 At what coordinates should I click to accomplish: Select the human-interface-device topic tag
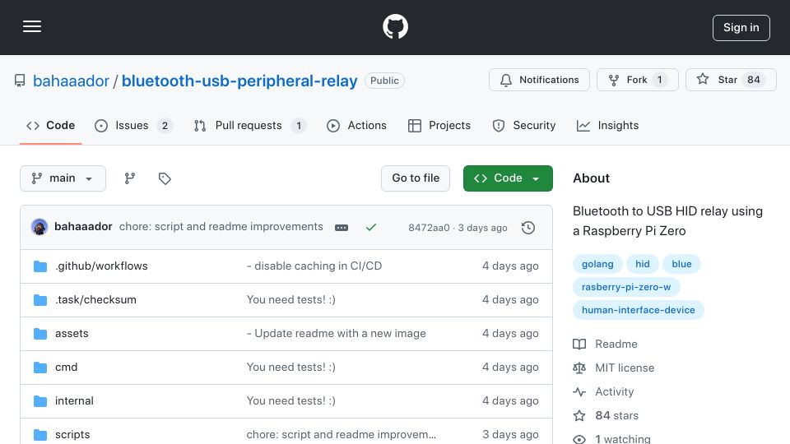639,310
